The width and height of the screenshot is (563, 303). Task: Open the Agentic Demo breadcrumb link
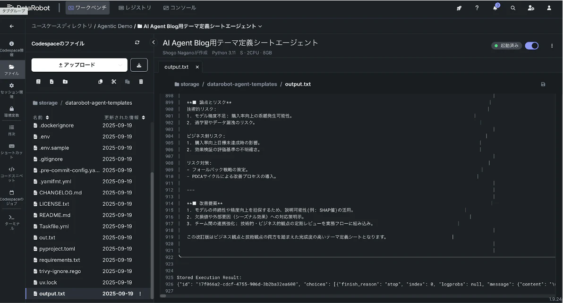[x=115, y=26]
